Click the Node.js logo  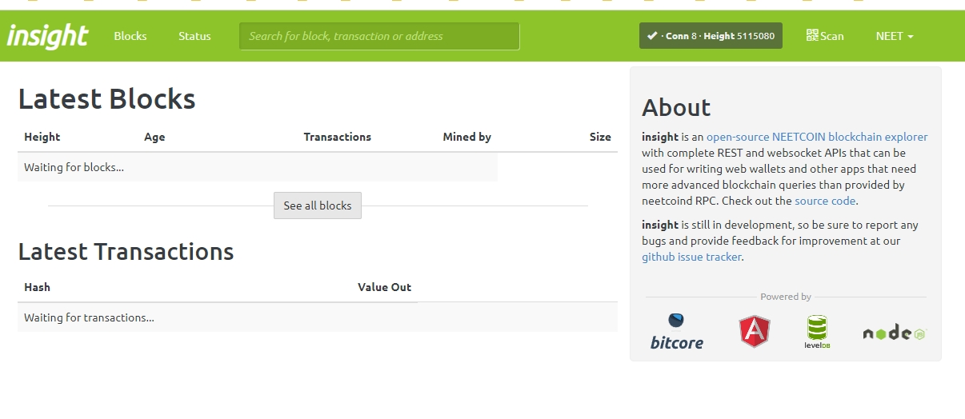pos(894,333)
